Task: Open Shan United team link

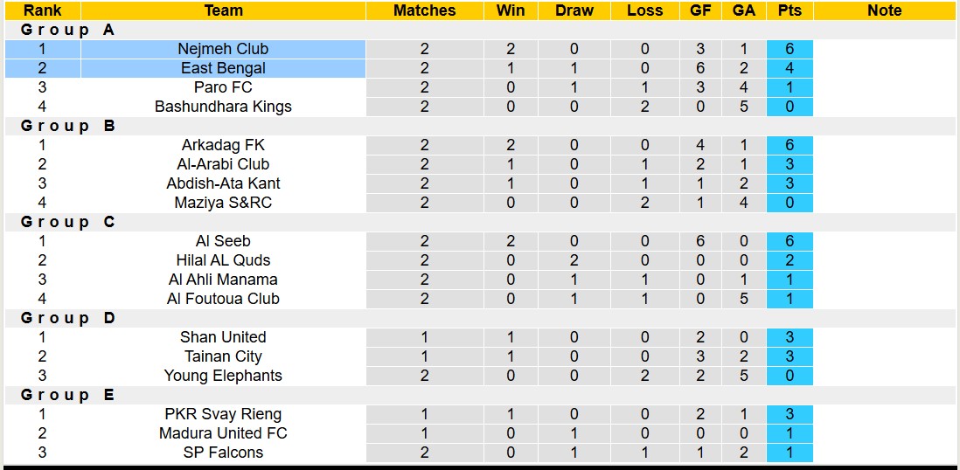Action: (223, 337)
